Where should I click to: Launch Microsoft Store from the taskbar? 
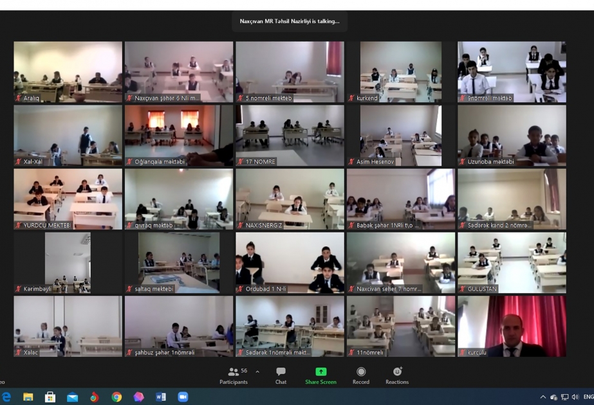50,397
